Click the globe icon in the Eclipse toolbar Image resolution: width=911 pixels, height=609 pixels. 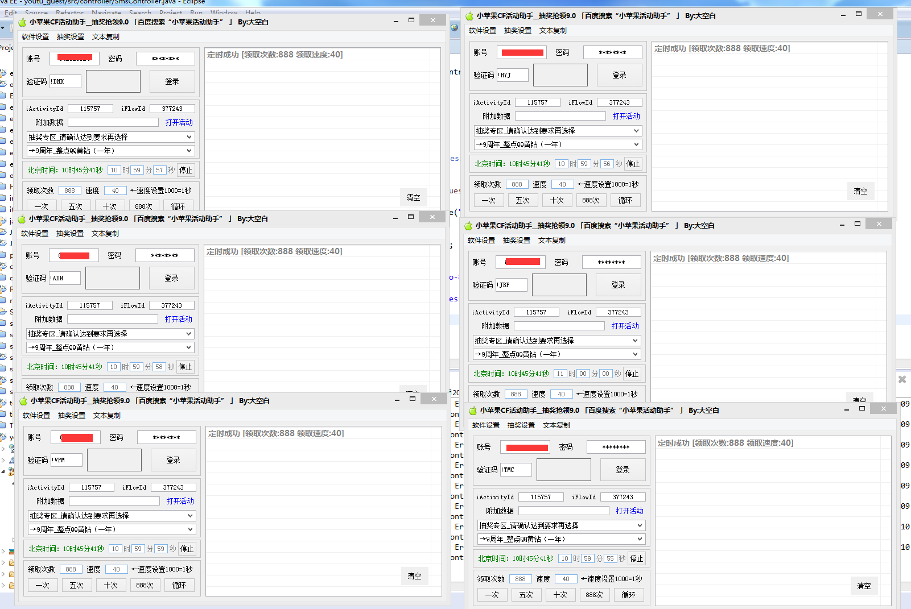pyautogui.click(x=454, y=27)
